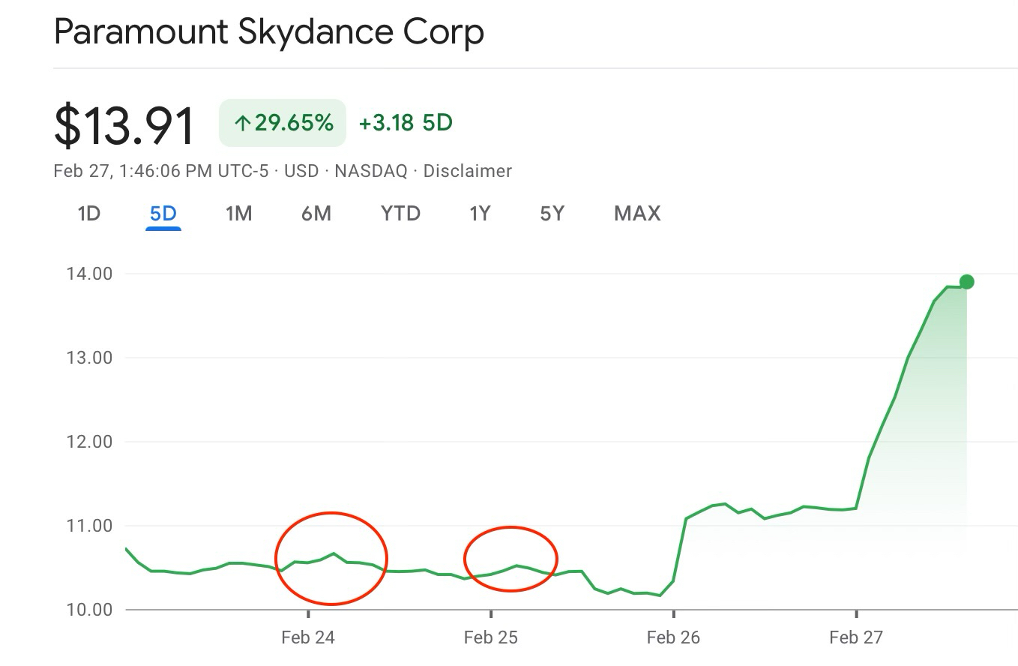Open the Disclaimer link

467,171
